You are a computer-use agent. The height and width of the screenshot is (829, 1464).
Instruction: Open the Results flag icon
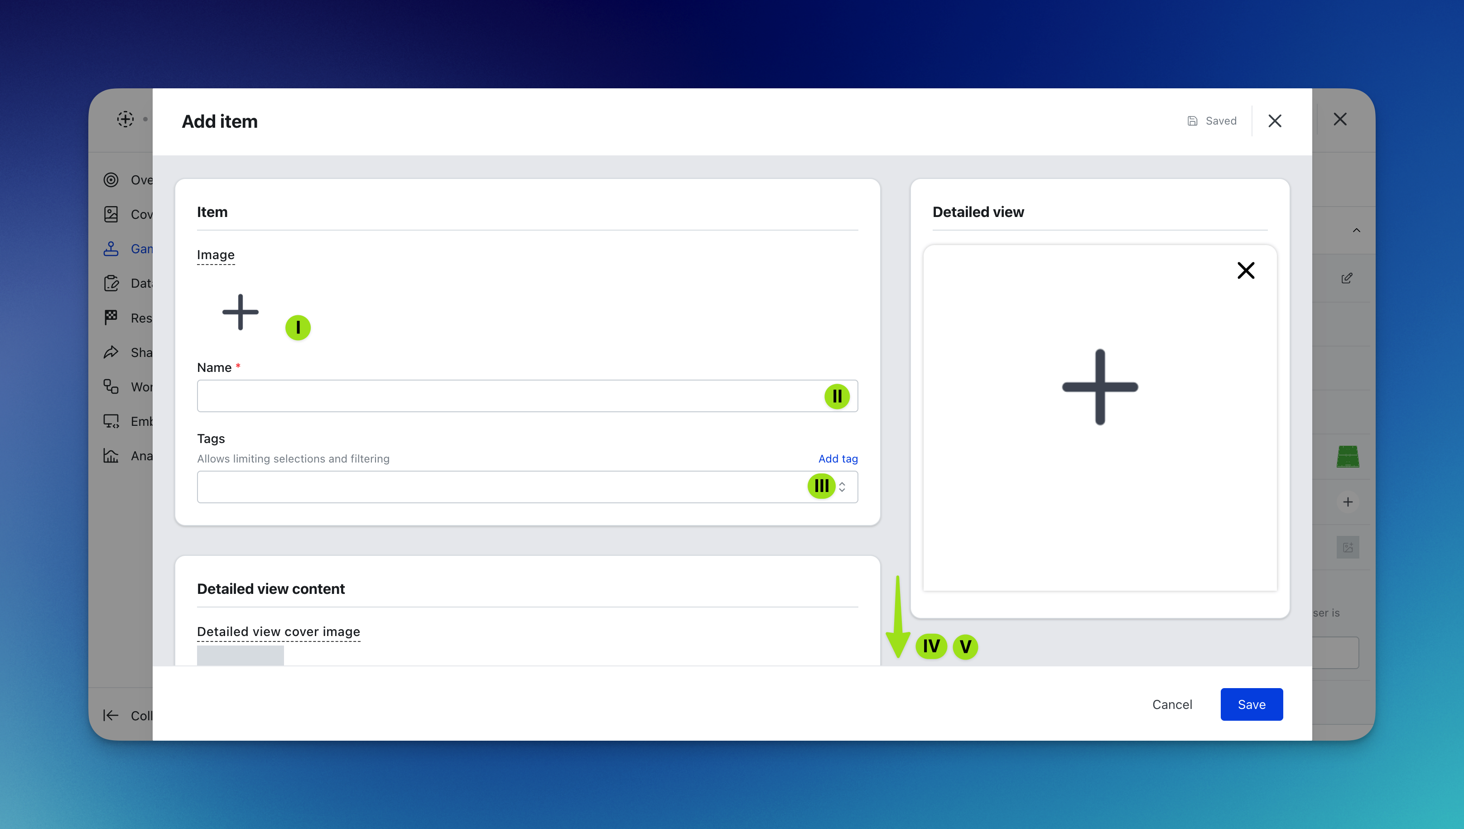coord(111,318)
